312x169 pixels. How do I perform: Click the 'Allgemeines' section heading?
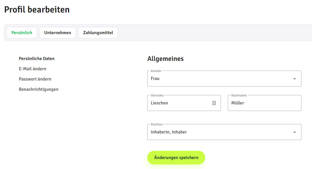pyautogui.click(x=166, y=59)
